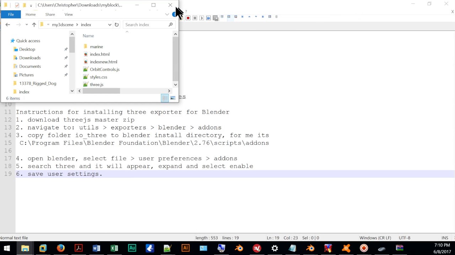Screen dimensions: 455x255
Task: Open the Share ribbon tab
Action: pos(50,15)
